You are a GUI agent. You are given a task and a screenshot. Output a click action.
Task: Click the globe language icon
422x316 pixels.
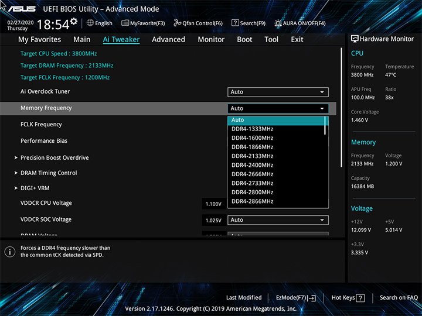tap(90, 23)
